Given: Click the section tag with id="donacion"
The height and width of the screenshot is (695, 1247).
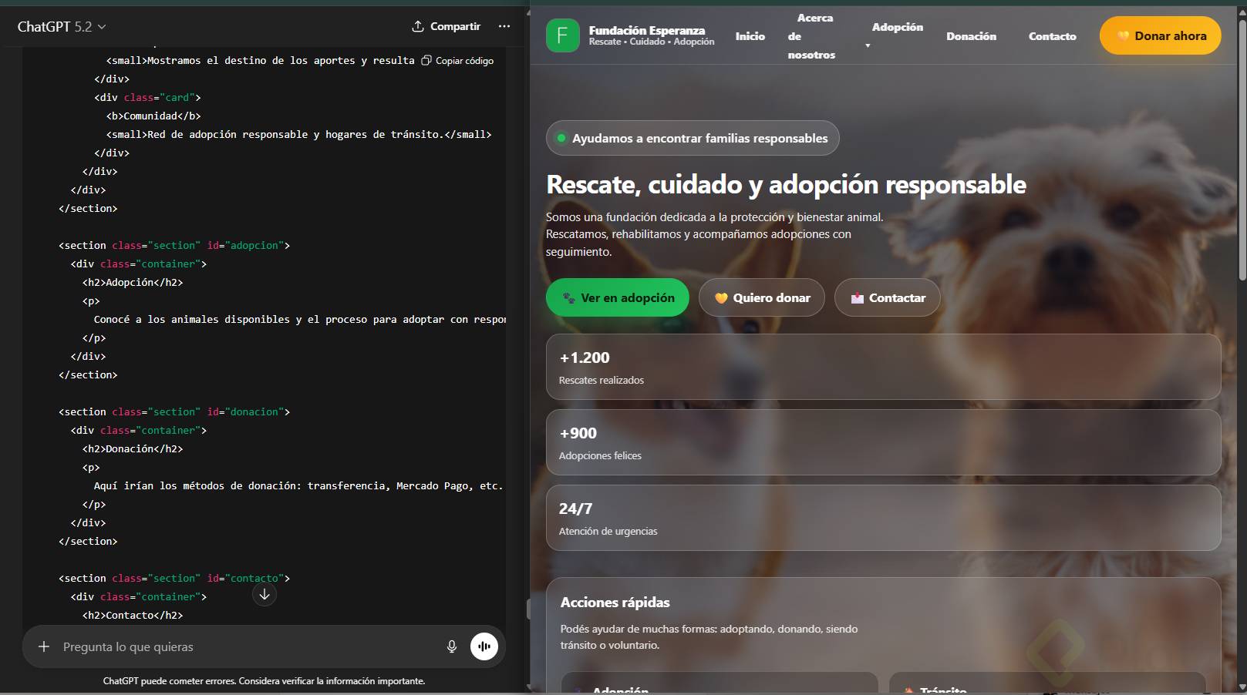Looking at the screenshot, I should [x=174, y=411].
